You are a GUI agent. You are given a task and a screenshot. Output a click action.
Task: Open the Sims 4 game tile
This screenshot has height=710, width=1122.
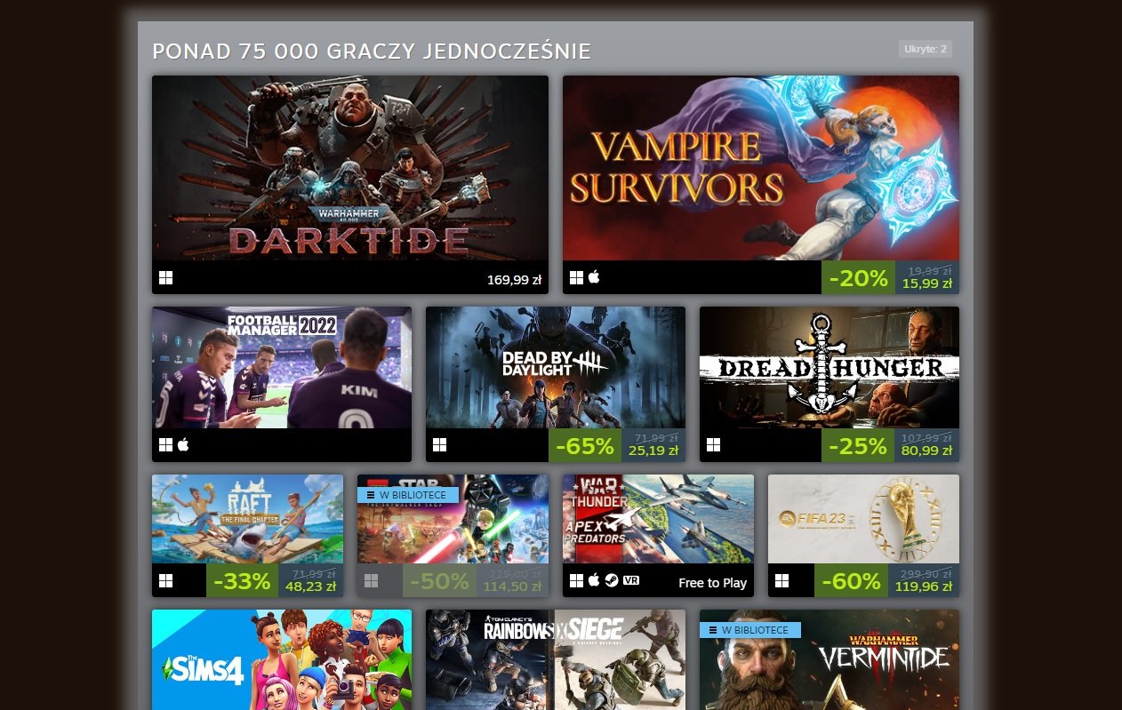pos(282,659)
